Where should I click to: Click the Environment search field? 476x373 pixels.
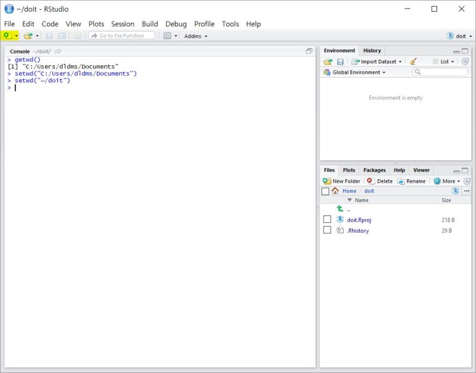point(440,72)
